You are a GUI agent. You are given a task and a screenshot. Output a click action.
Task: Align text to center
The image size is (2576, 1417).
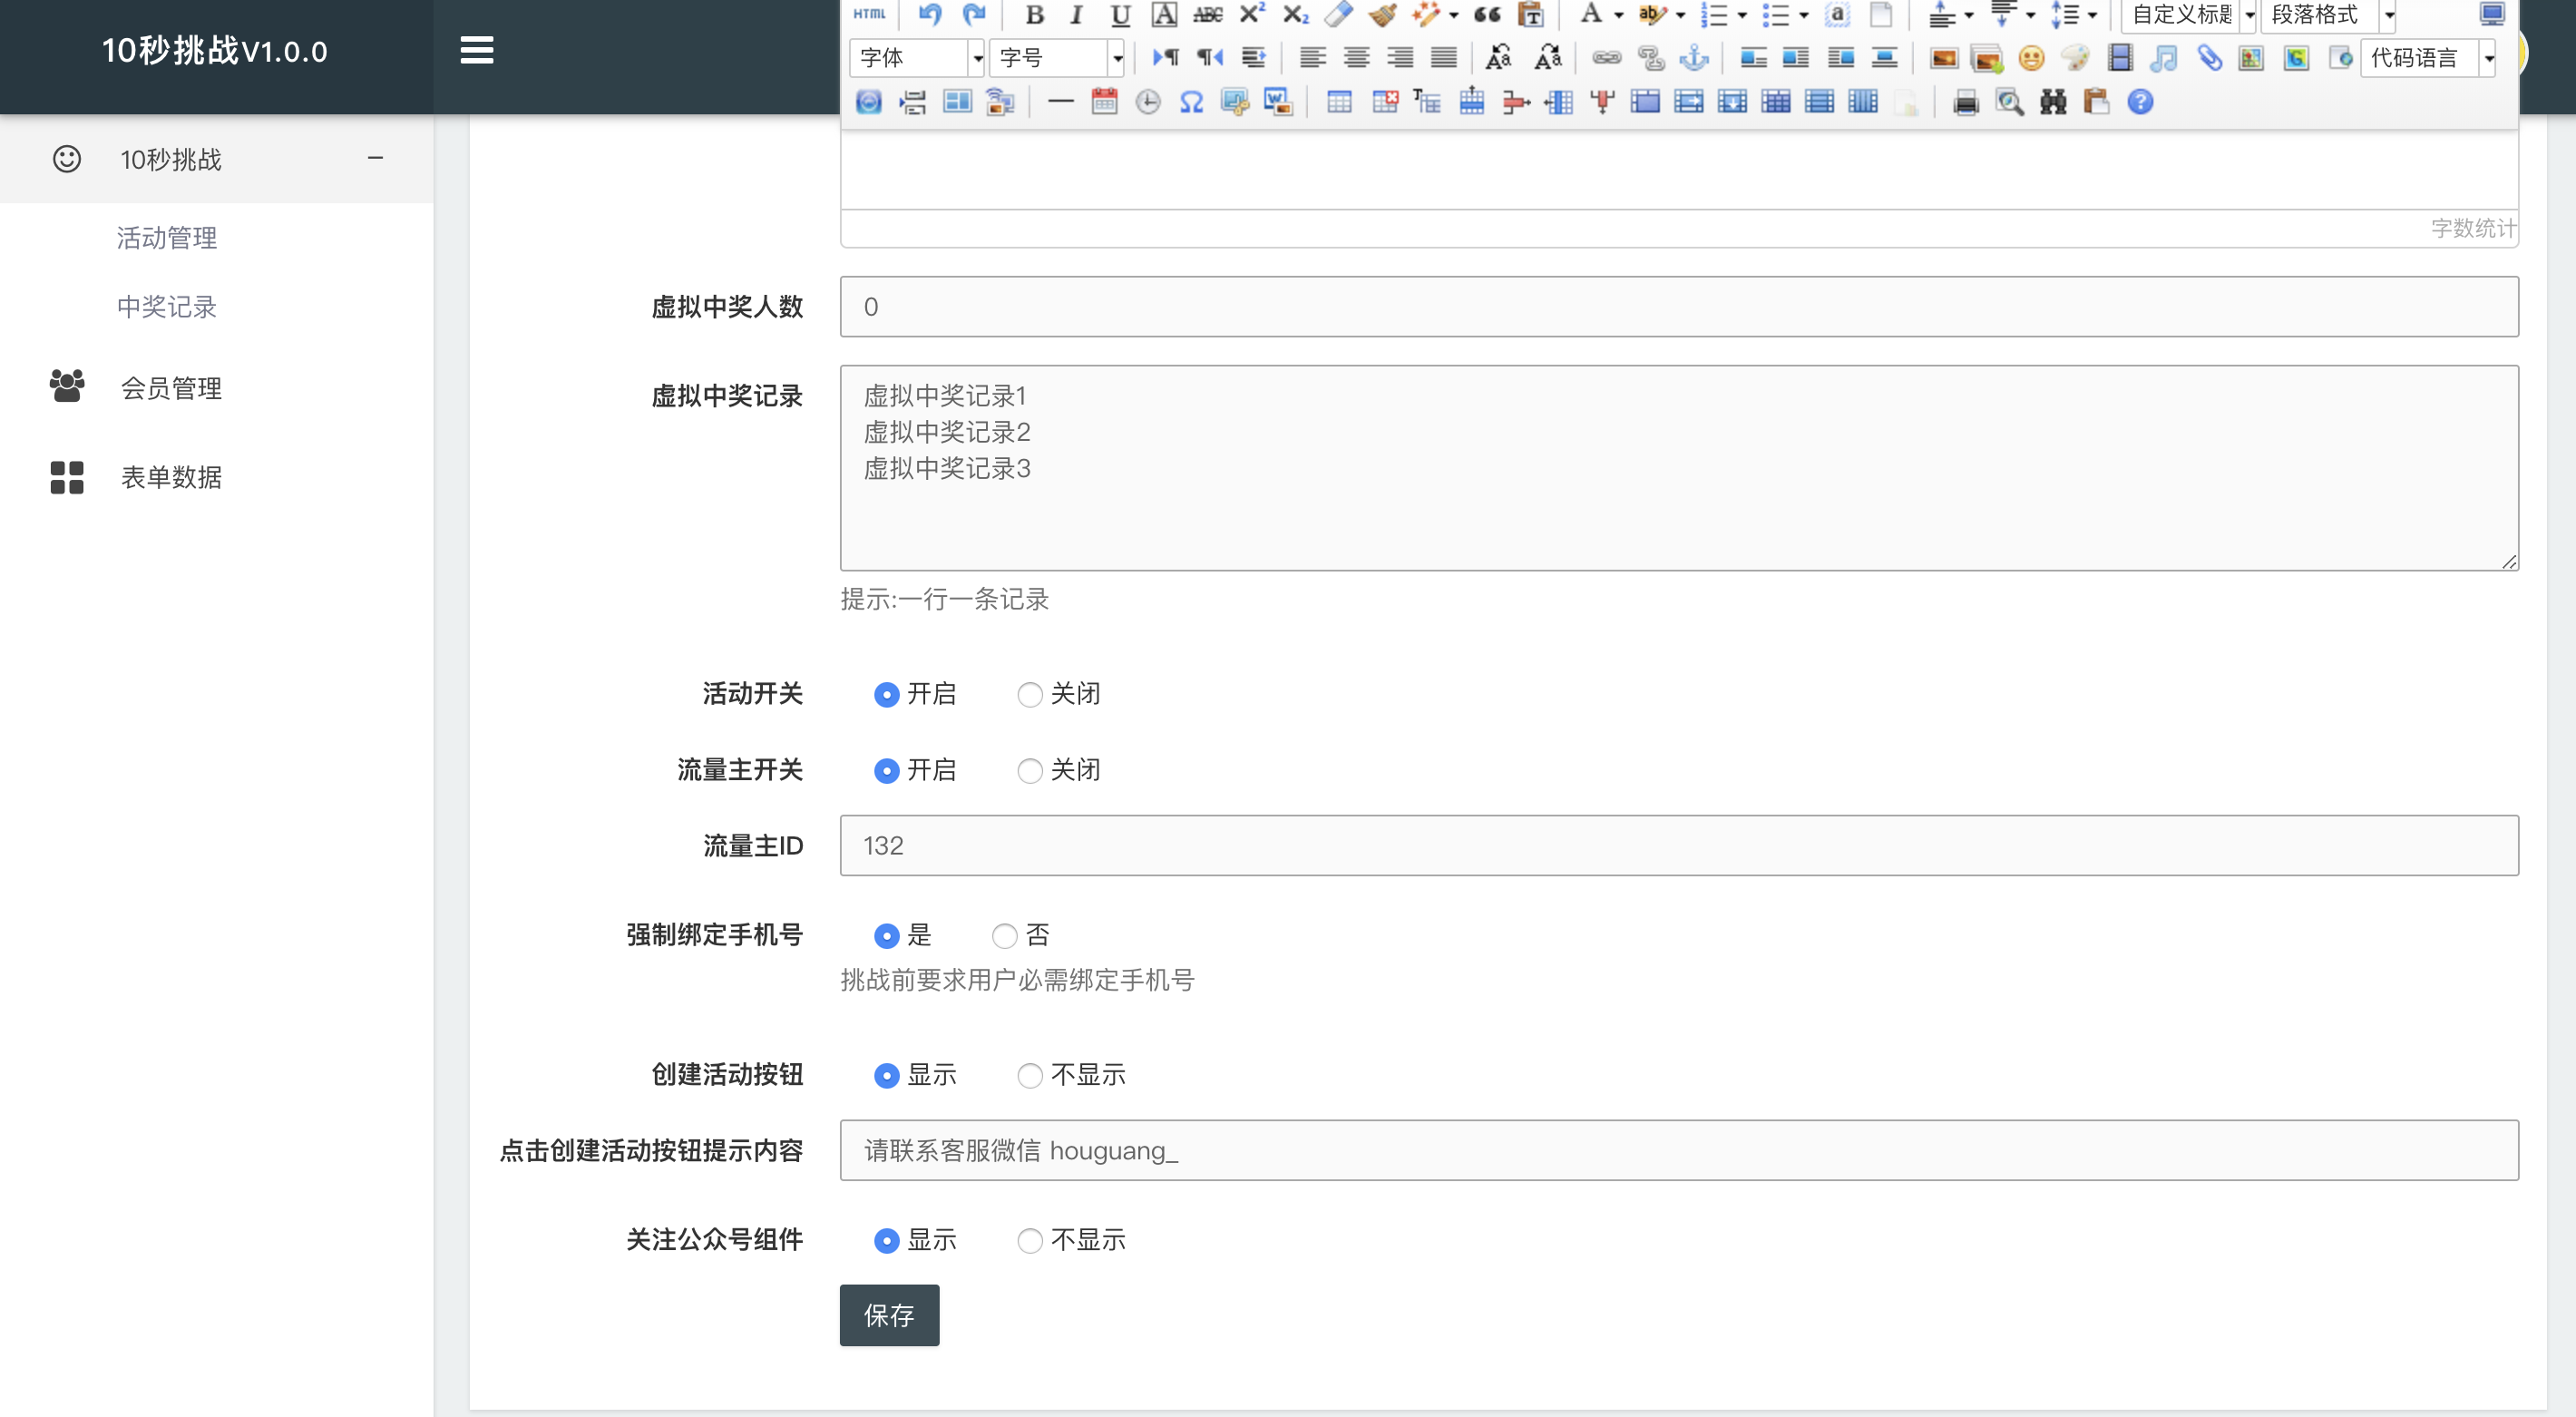[x=1356, y=58]
